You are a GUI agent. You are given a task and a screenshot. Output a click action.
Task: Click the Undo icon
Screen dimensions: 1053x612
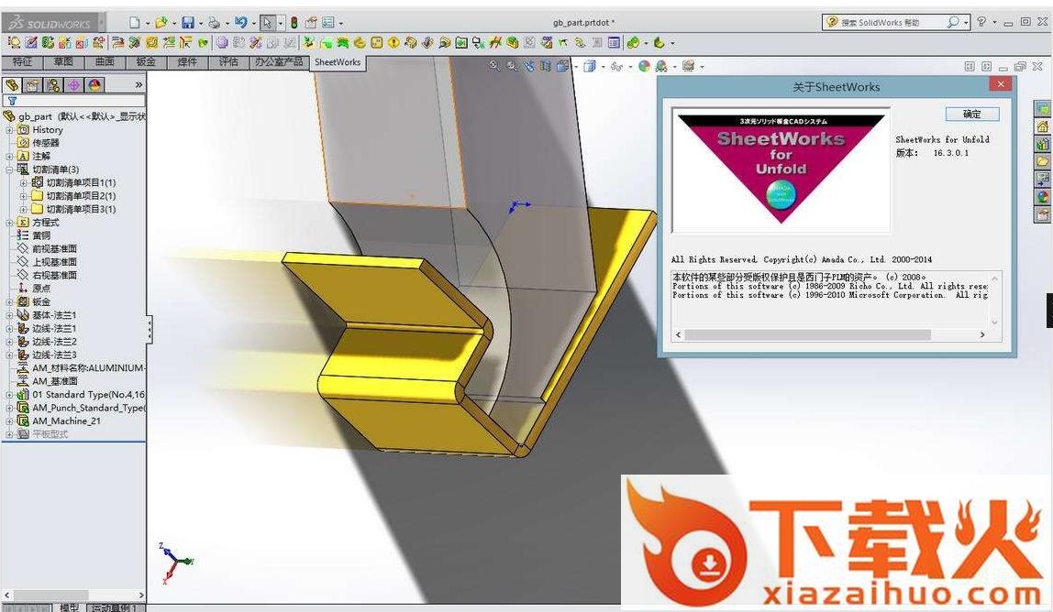point(240,22)
